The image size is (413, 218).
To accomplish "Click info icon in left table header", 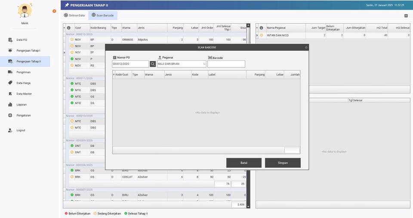I will coord(69,28).
